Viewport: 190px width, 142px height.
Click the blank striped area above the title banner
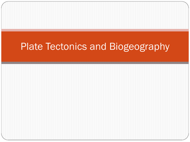[x=95, y=15]
